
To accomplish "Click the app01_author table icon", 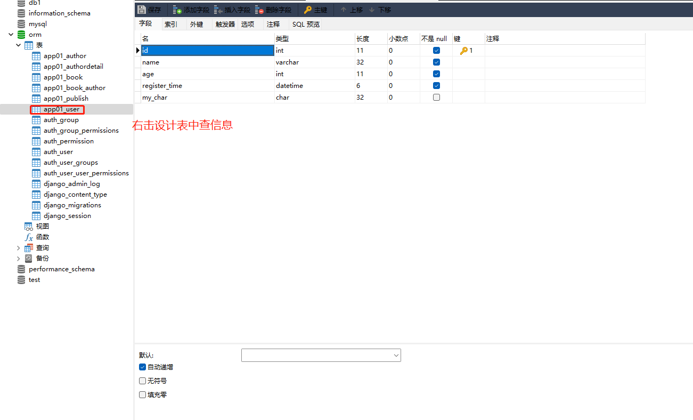I will pyautogui.click(x=36, y=56).
